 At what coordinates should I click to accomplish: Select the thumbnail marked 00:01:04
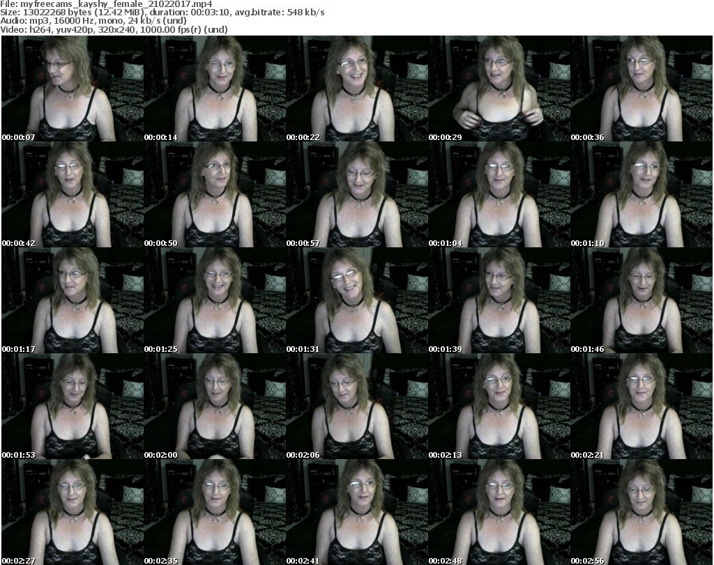499,194
